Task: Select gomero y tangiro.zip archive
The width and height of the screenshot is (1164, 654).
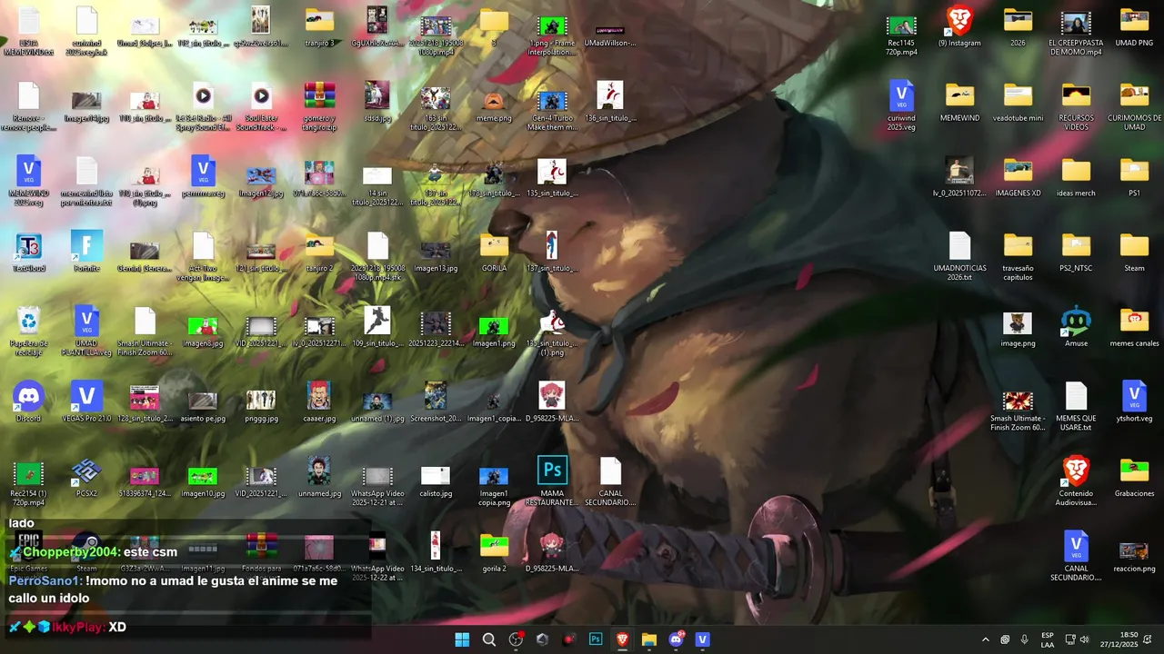Action: (x=319, y=106)
